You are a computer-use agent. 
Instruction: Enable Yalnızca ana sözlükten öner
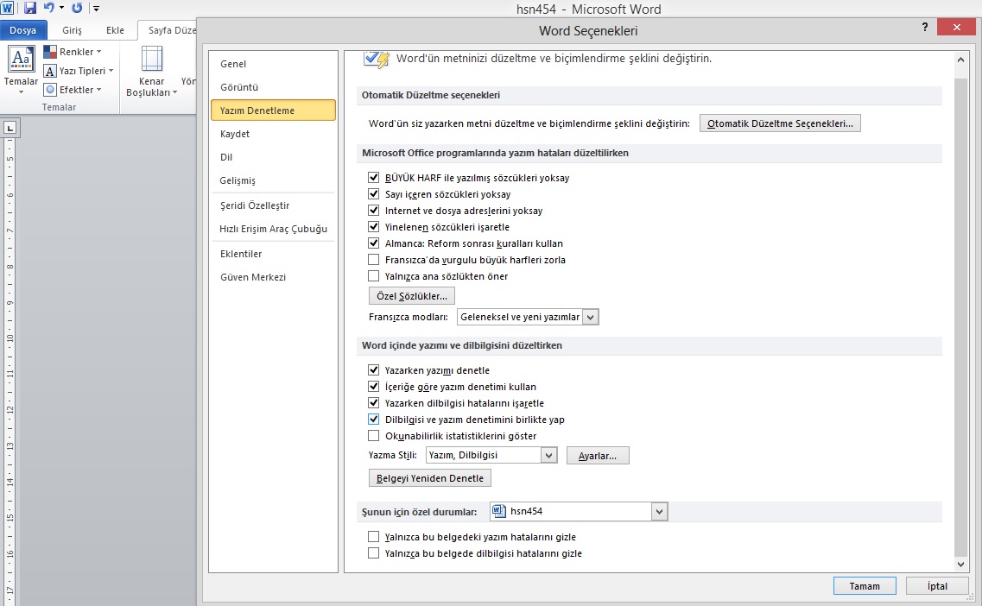click(374, 275)
